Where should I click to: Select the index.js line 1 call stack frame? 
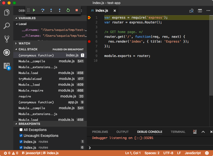(50, 55)
